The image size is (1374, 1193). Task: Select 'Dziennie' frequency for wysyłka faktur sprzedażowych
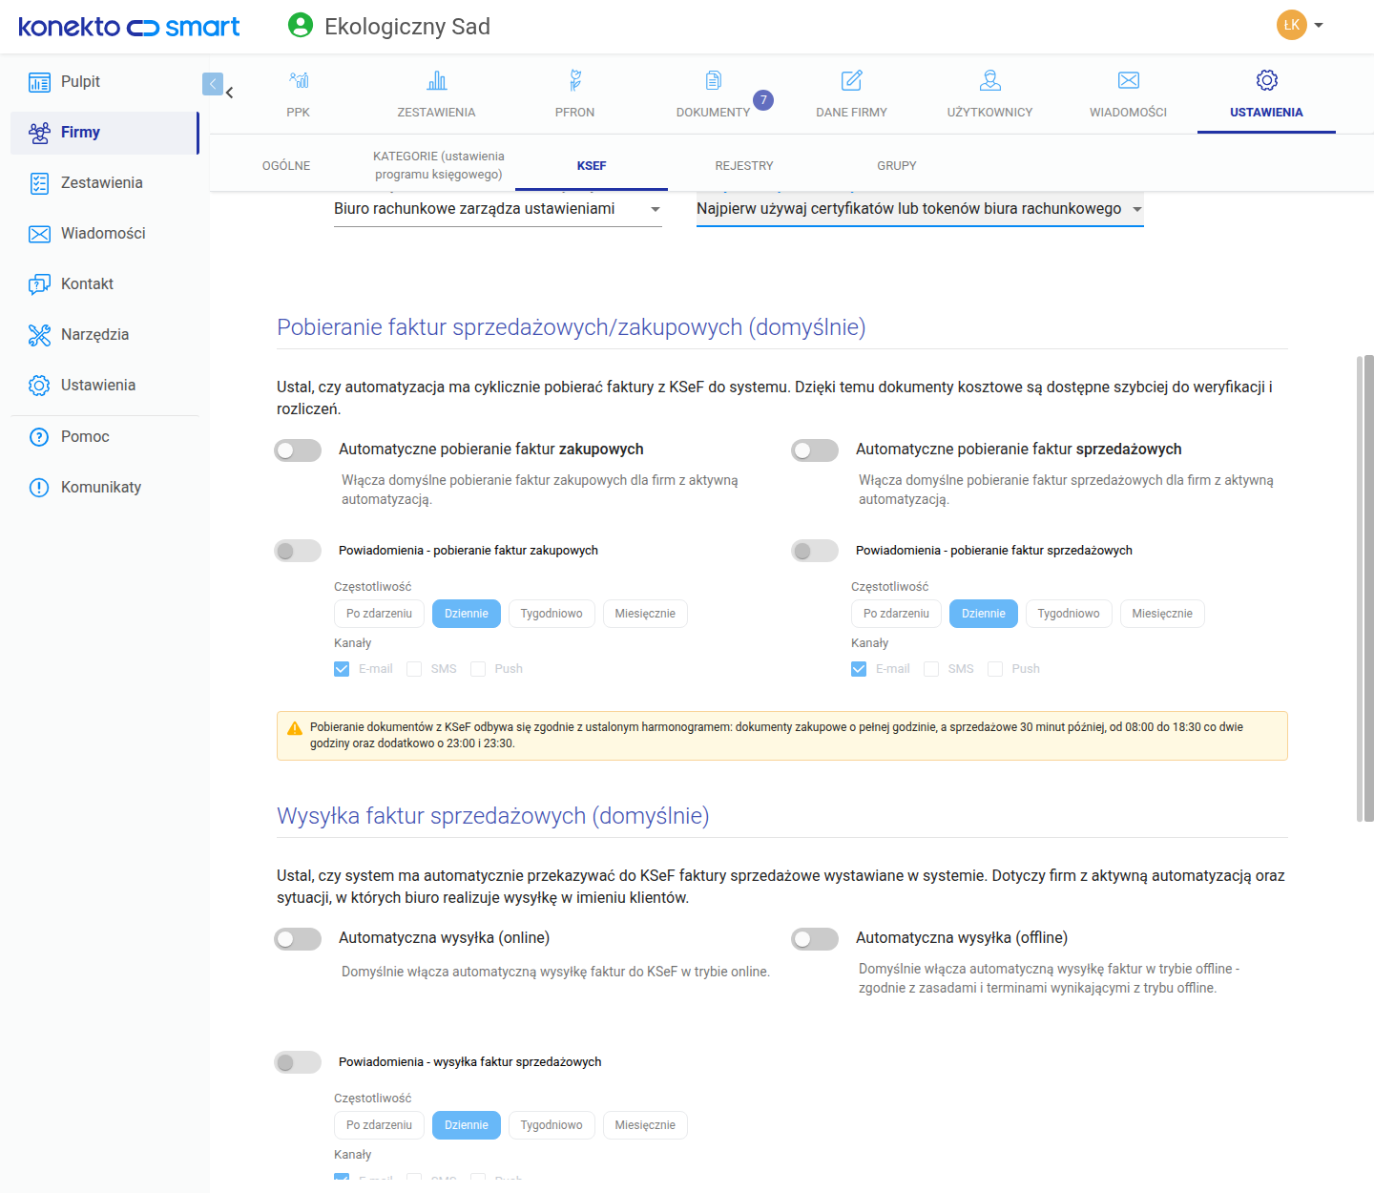pos(467,1125)
